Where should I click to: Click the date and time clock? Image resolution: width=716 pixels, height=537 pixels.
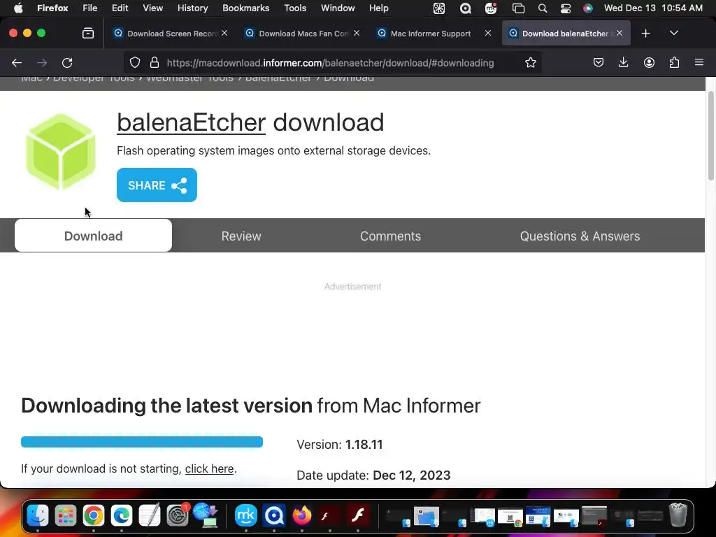pos(653,8)
